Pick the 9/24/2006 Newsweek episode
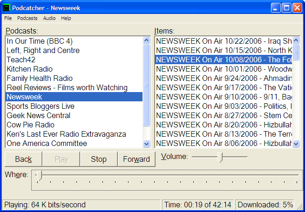The width and height of the screenshot is (305, 212). click(224, 78)
